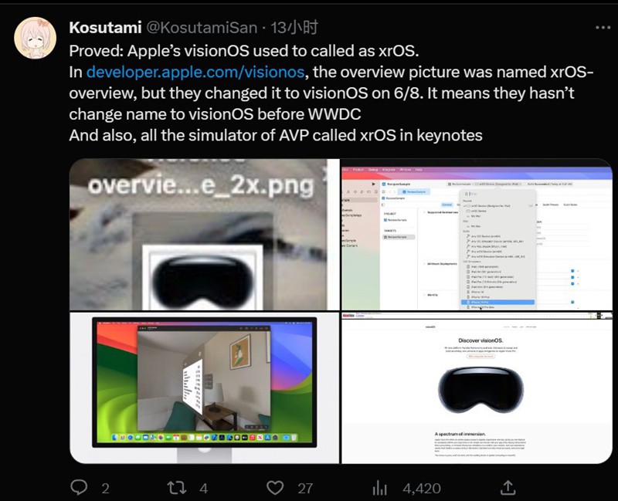Open view analytics bar-chart icon
The height and width of the screenshot is (501, 618).
click(x=379, y=489)
